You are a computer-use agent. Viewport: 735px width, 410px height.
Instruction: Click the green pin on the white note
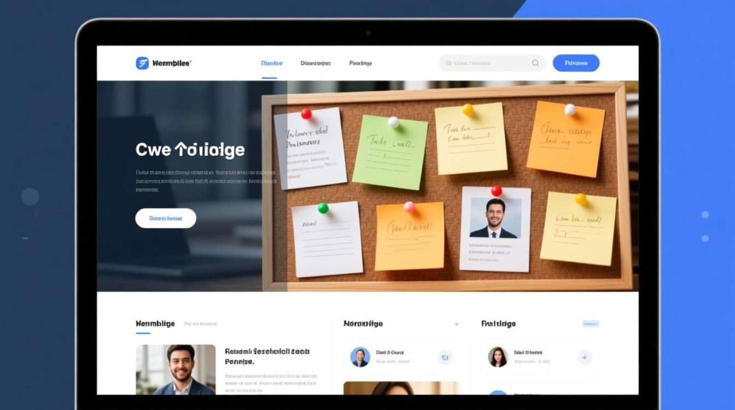(323, 208)
